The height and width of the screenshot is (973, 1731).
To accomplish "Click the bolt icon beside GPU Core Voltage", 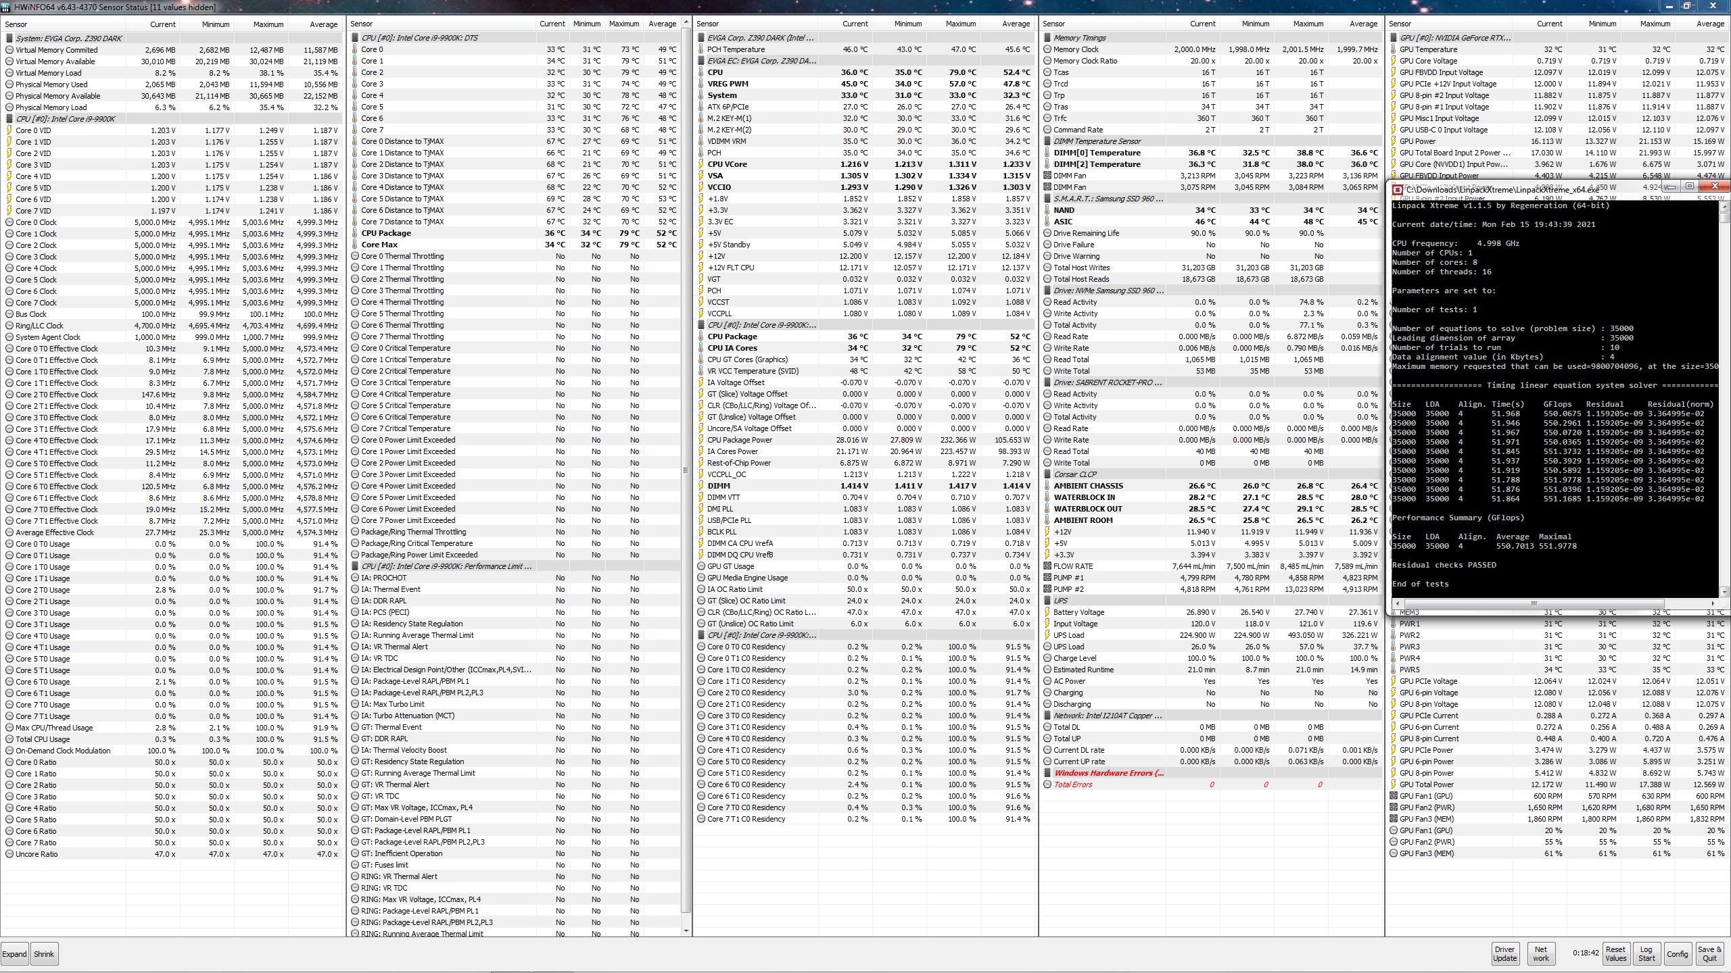I will tap(1394, 61).
